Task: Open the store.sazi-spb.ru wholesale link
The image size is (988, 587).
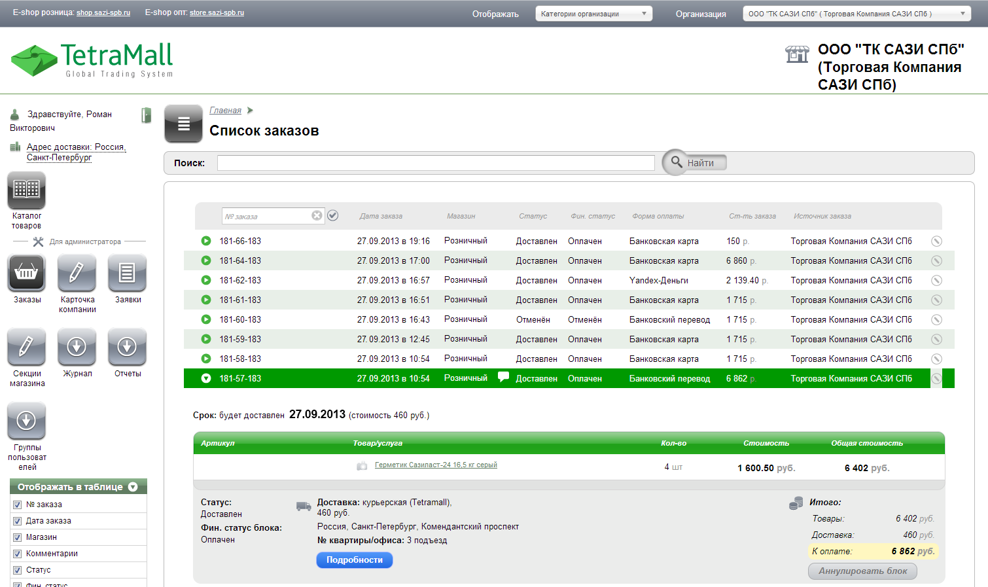Action: click(x=217, y=12)
